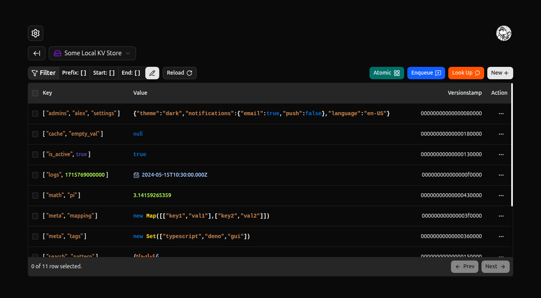Open the settings gear icon
The width and height of the screenshot is (541, 298).
coord(35,33)
